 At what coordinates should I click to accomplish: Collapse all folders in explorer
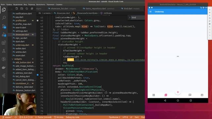pyautogui.click(x=32, y=9)
